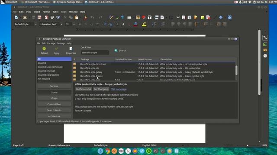The width and height of the screenshot is (277, 155).
Task: Click the Sections filter button in Synaptic
Action: tap(54, 86)
